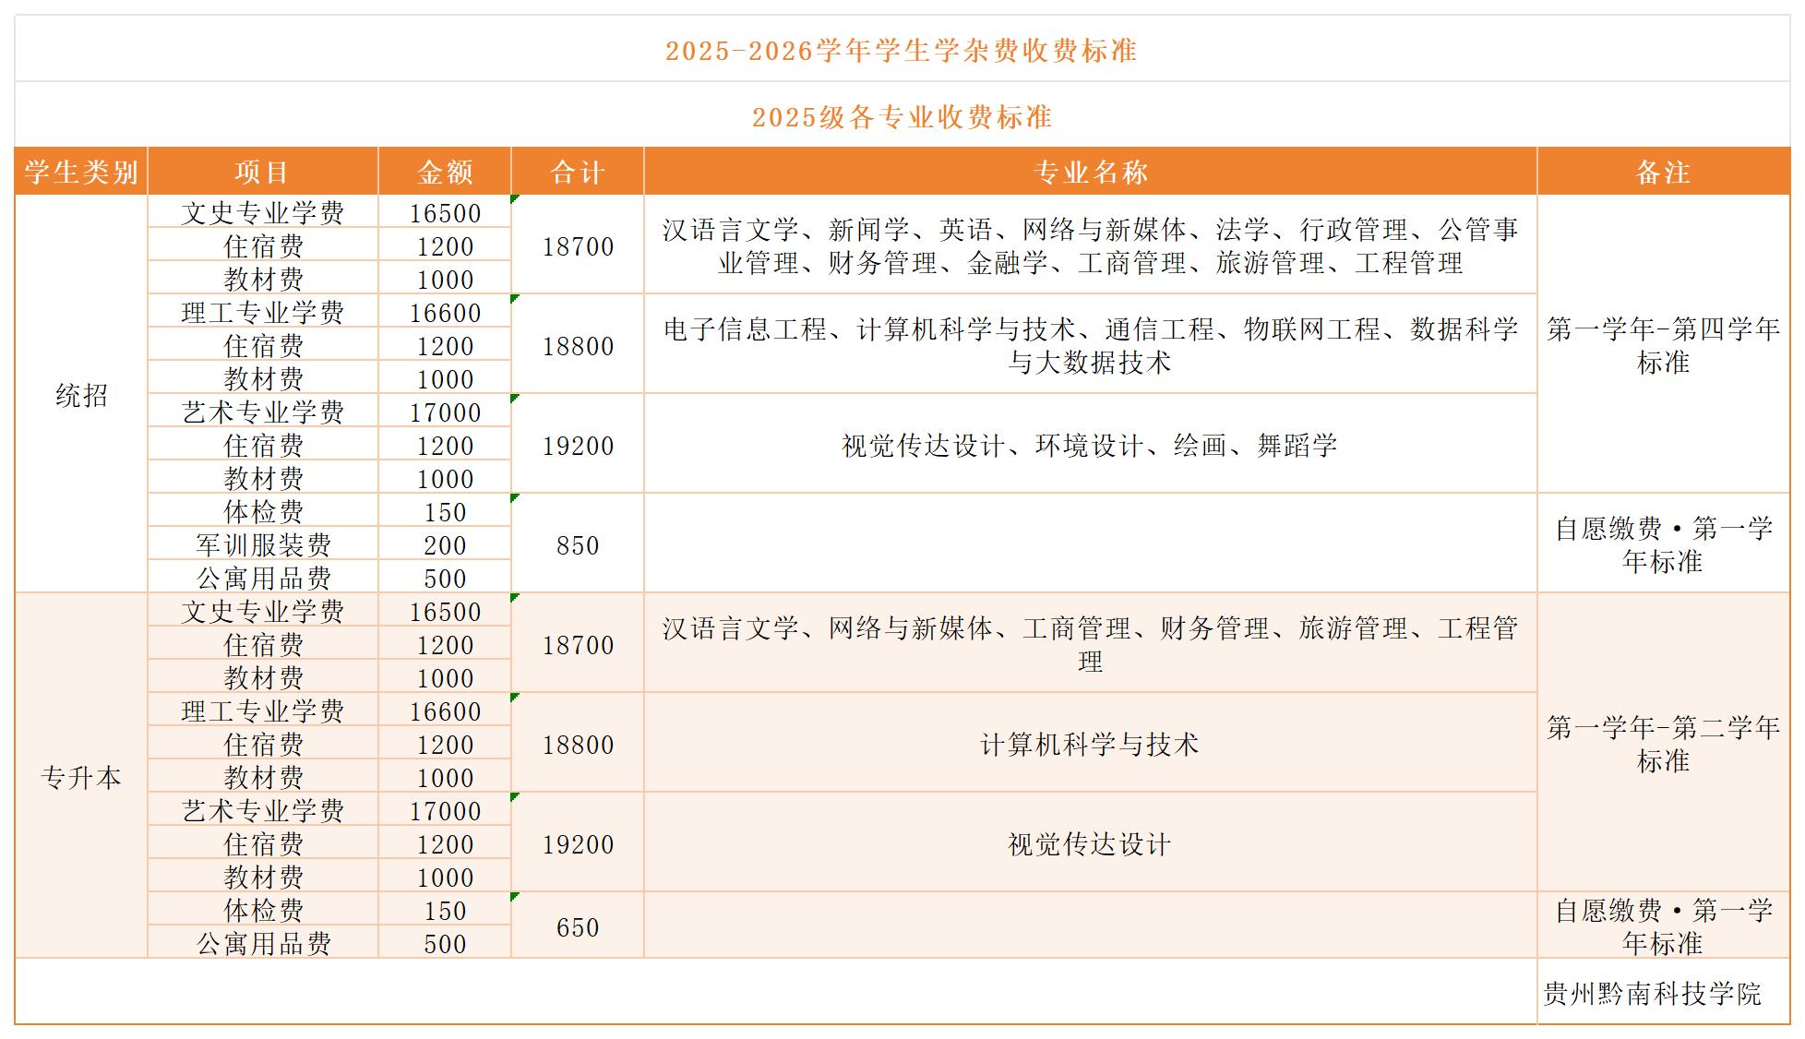The image size is (1805, 1039).
Task: Click the 2025级各专业收费标准 subtitle
Action: (x=901, y=117)
